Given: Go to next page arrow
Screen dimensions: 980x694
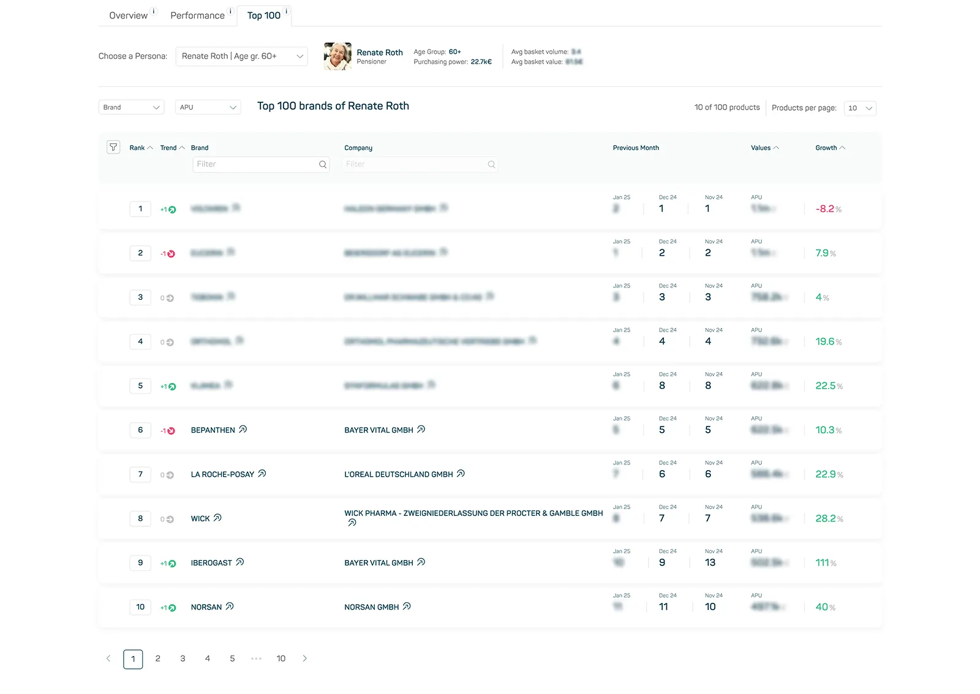Looking at the screenshot, I should point(305,659).
